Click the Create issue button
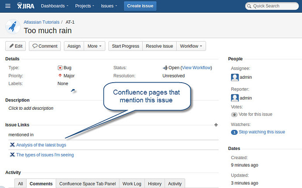 (x=140, y=6)
